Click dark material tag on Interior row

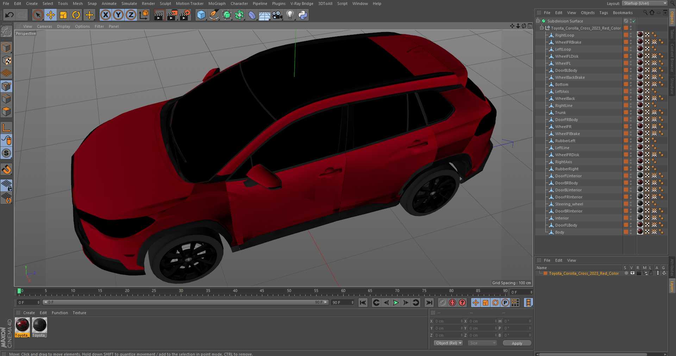coord(640,218)
